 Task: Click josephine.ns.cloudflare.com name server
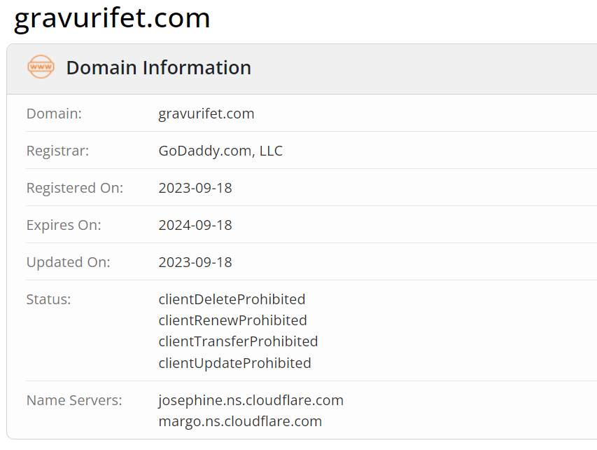pyautogui.click(x=251, y=400)
